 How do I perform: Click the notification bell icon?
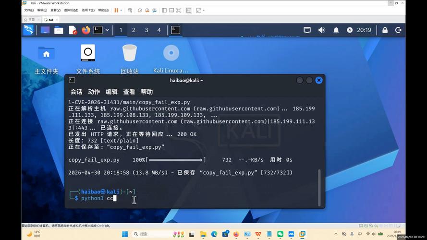(x=336, y=30)
